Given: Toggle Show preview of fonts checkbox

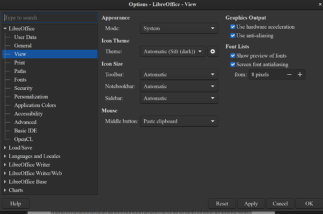Looking at the screenshot, I should point(233,55).
